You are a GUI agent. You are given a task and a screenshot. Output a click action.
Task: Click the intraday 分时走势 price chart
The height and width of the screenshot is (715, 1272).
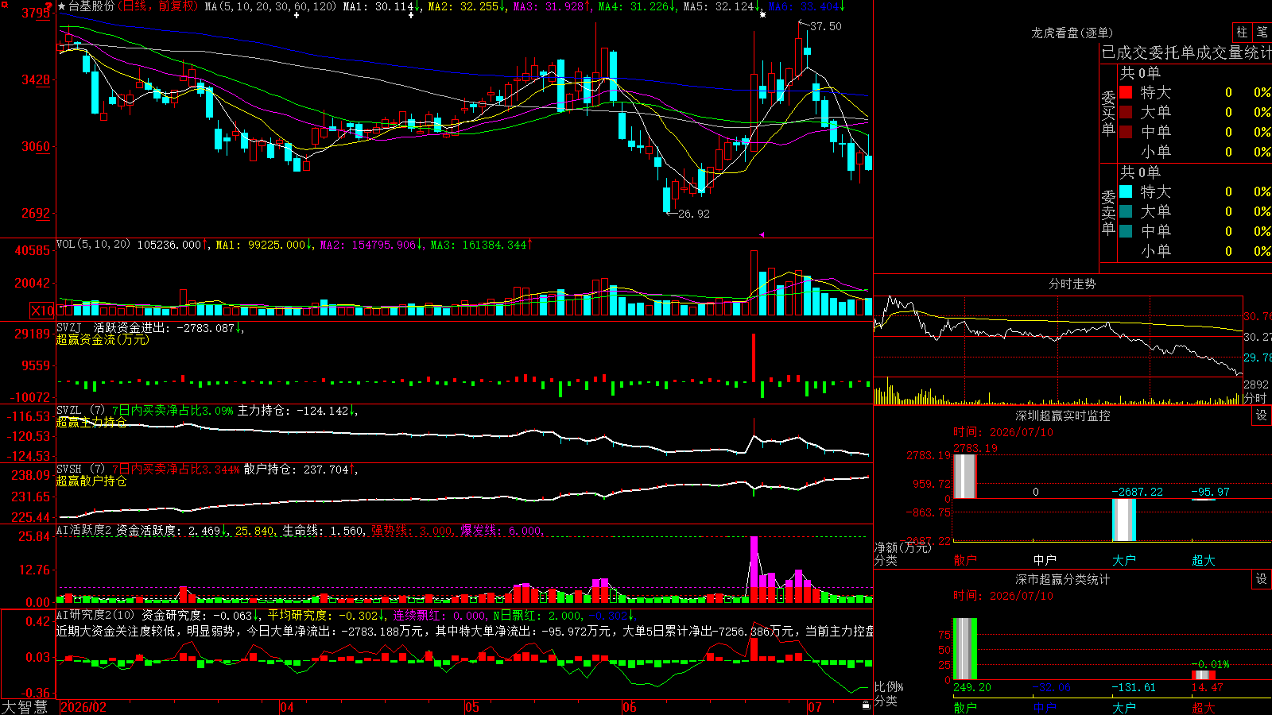pos(1058,336)
